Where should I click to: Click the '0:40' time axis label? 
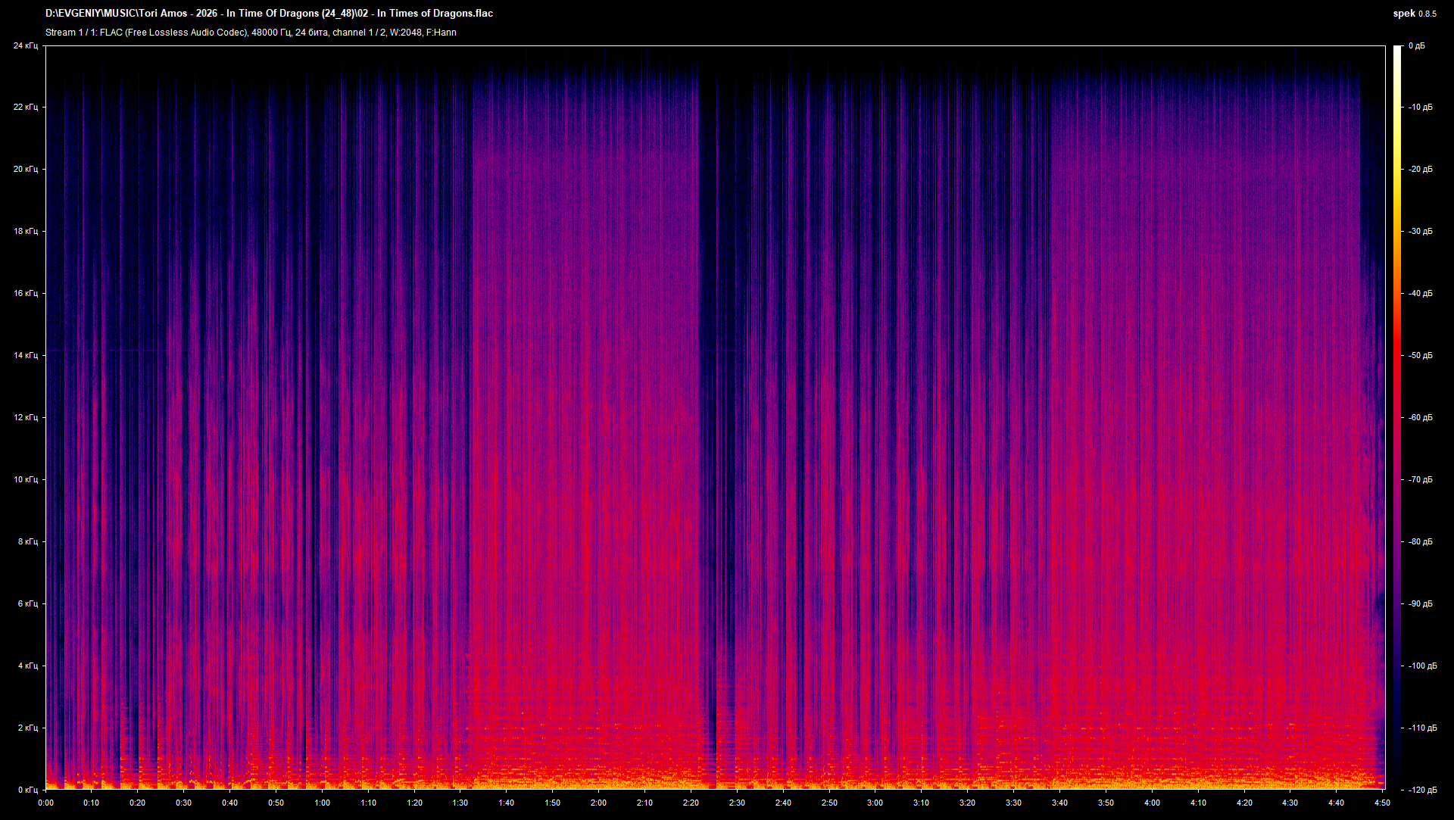[x=230, y=803]
